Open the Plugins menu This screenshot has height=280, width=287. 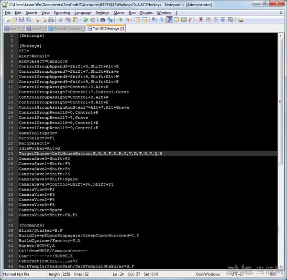click(x=146, y=13)
